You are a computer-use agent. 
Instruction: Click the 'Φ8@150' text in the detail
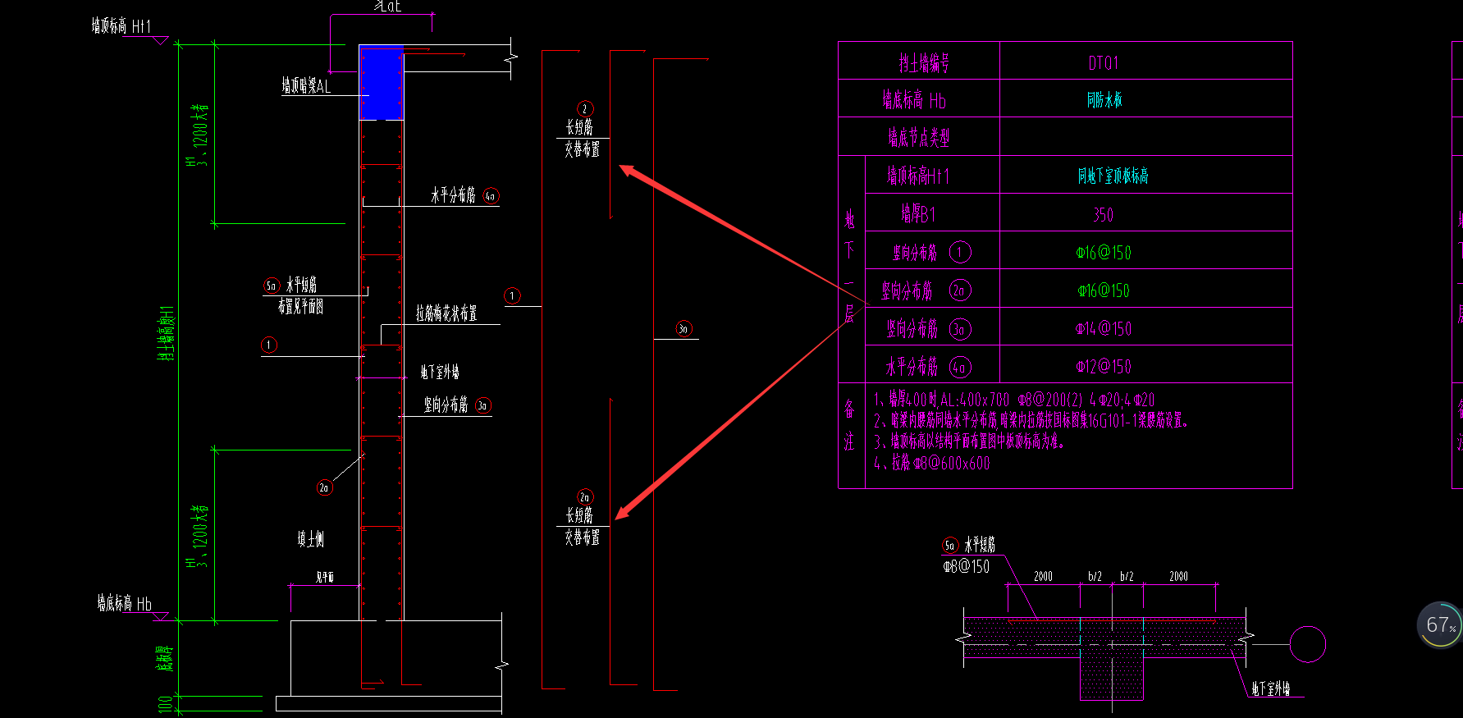(x=966, y=566)
